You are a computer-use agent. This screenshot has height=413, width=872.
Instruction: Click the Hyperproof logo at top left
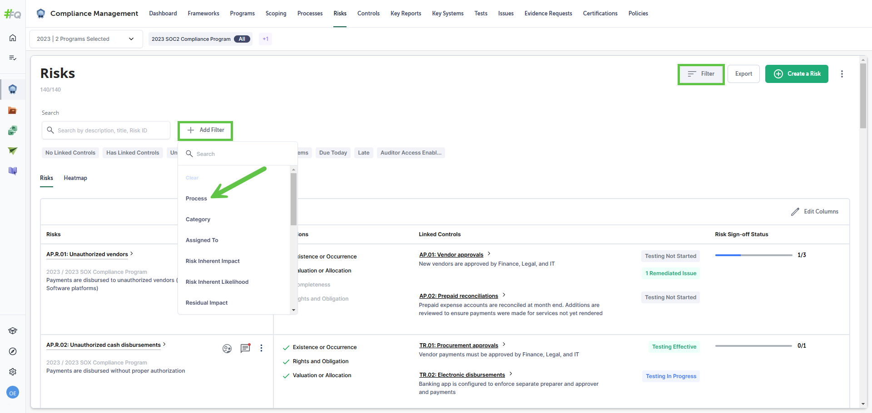click(x=13, y=14)
